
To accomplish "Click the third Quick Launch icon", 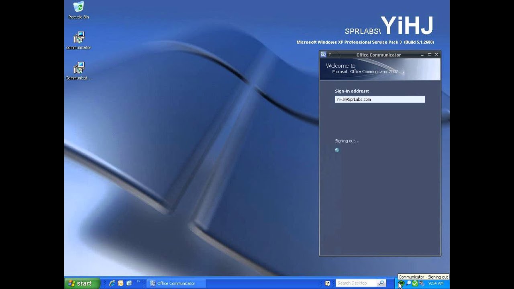I will (129, 283).
